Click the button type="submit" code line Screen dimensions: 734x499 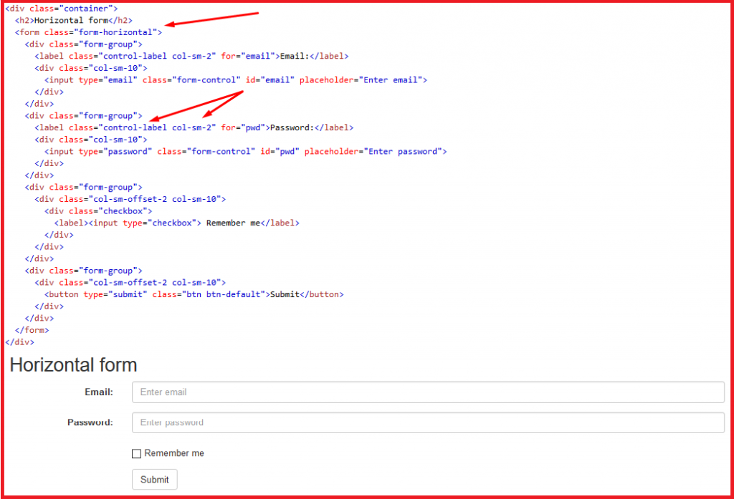pyautogui.click(x=194, y=295)
